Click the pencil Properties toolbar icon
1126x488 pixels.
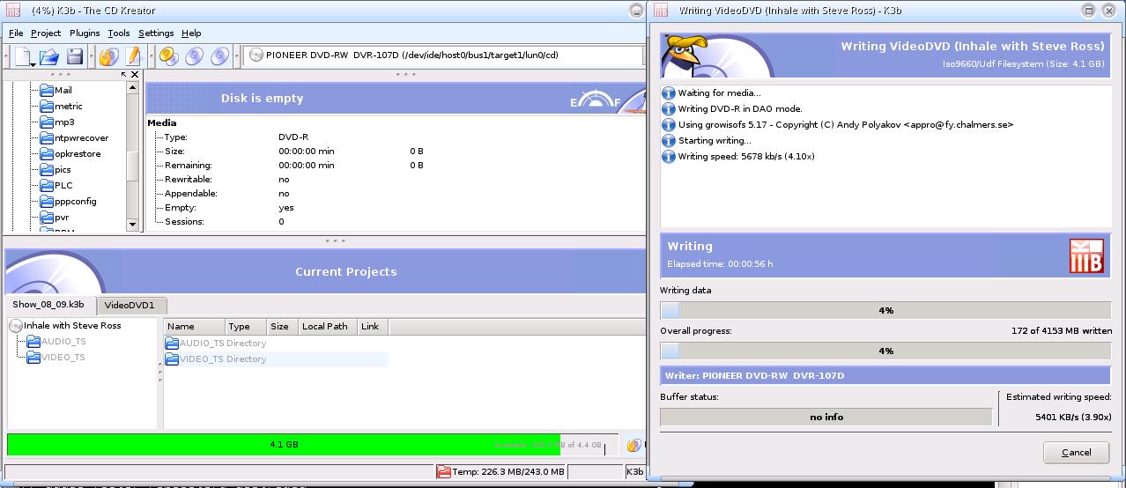click(x=133, y=56)
